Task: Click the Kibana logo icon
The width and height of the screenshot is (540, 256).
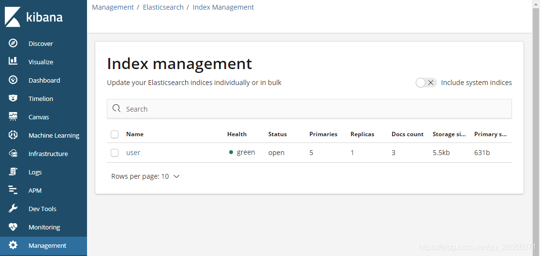Action: tap(13, 17)
